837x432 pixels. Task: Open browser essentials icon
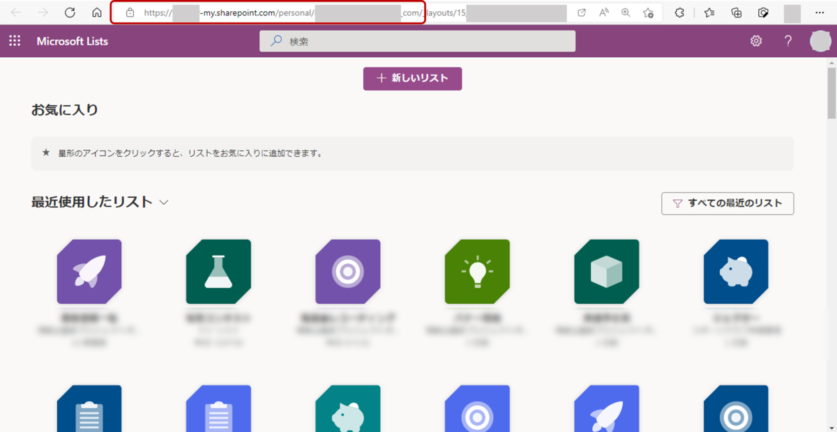point(764,13)
